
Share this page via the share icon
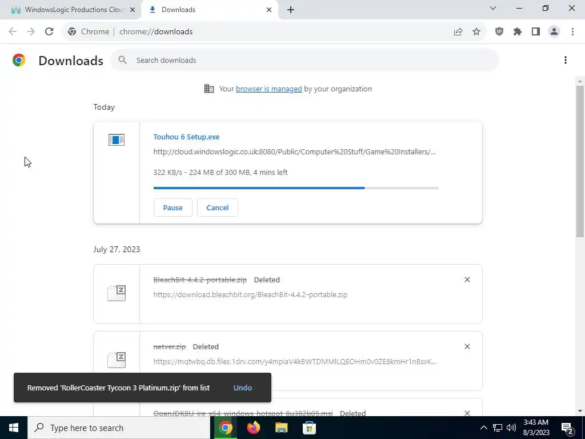click(458, 32)
